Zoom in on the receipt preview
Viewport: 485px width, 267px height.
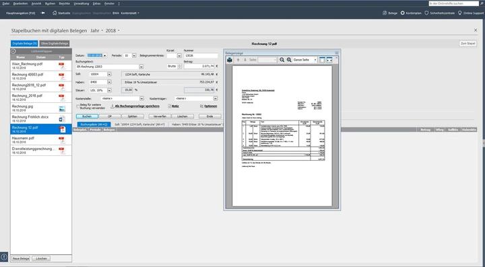289,60
